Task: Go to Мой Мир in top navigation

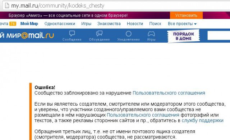Action: pos(29,24)
